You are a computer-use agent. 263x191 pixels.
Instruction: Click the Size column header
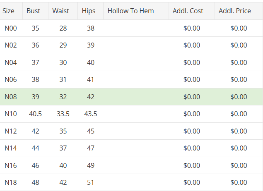tap(8, 11)
